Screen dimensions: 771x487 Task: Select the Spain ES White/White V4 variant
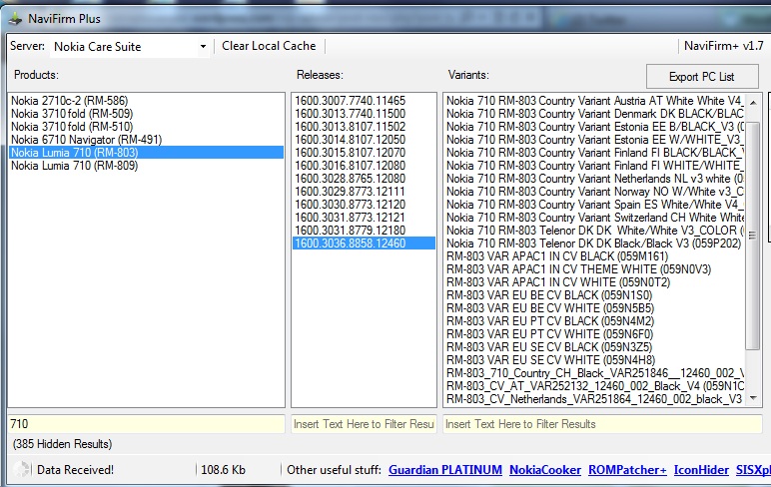coord(595,205)
